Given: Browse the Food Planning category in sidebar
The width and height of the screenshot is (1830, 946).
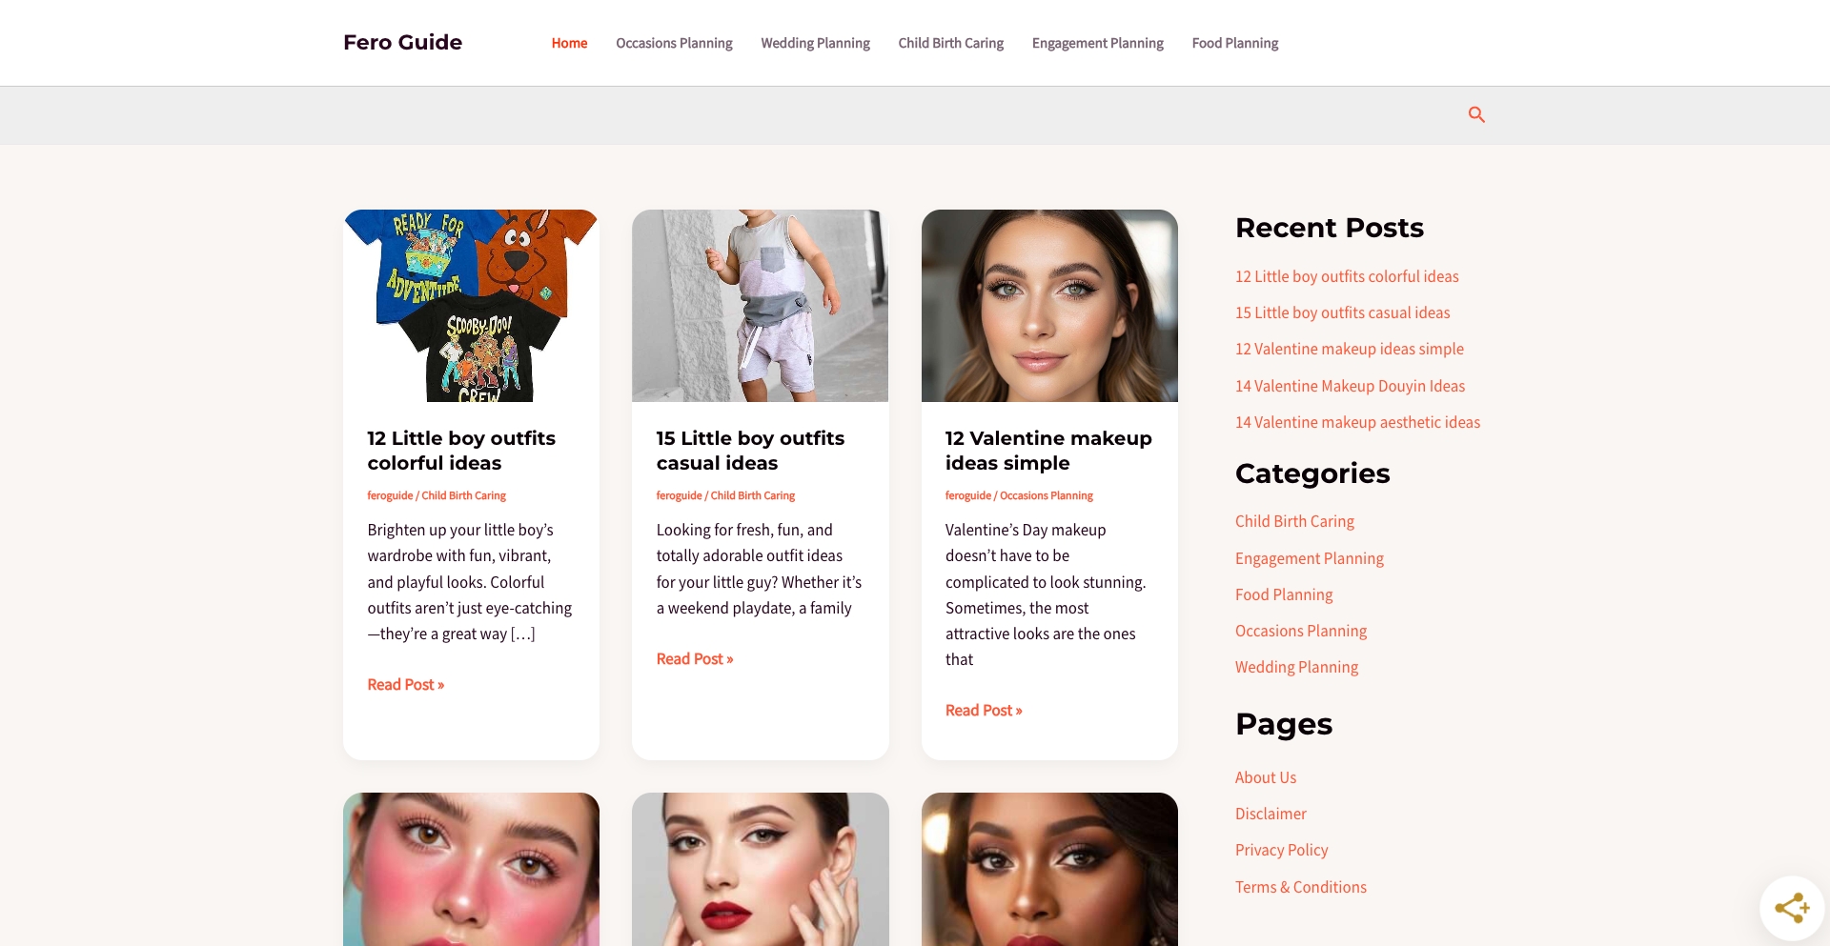Looking at the screenshot, I should pos(1283,594).
